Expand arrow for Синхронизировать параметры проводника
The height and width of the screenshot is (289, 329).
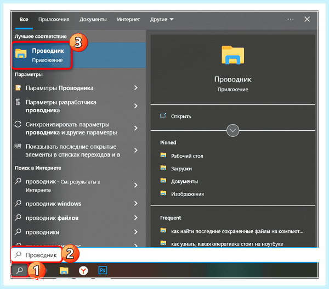[x=136, y=128]
